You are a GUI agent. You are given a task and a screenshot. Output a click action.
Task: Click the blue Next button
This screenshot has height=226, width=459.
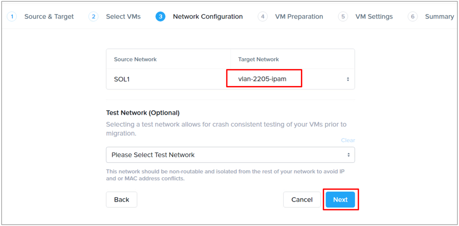point(340,200)
